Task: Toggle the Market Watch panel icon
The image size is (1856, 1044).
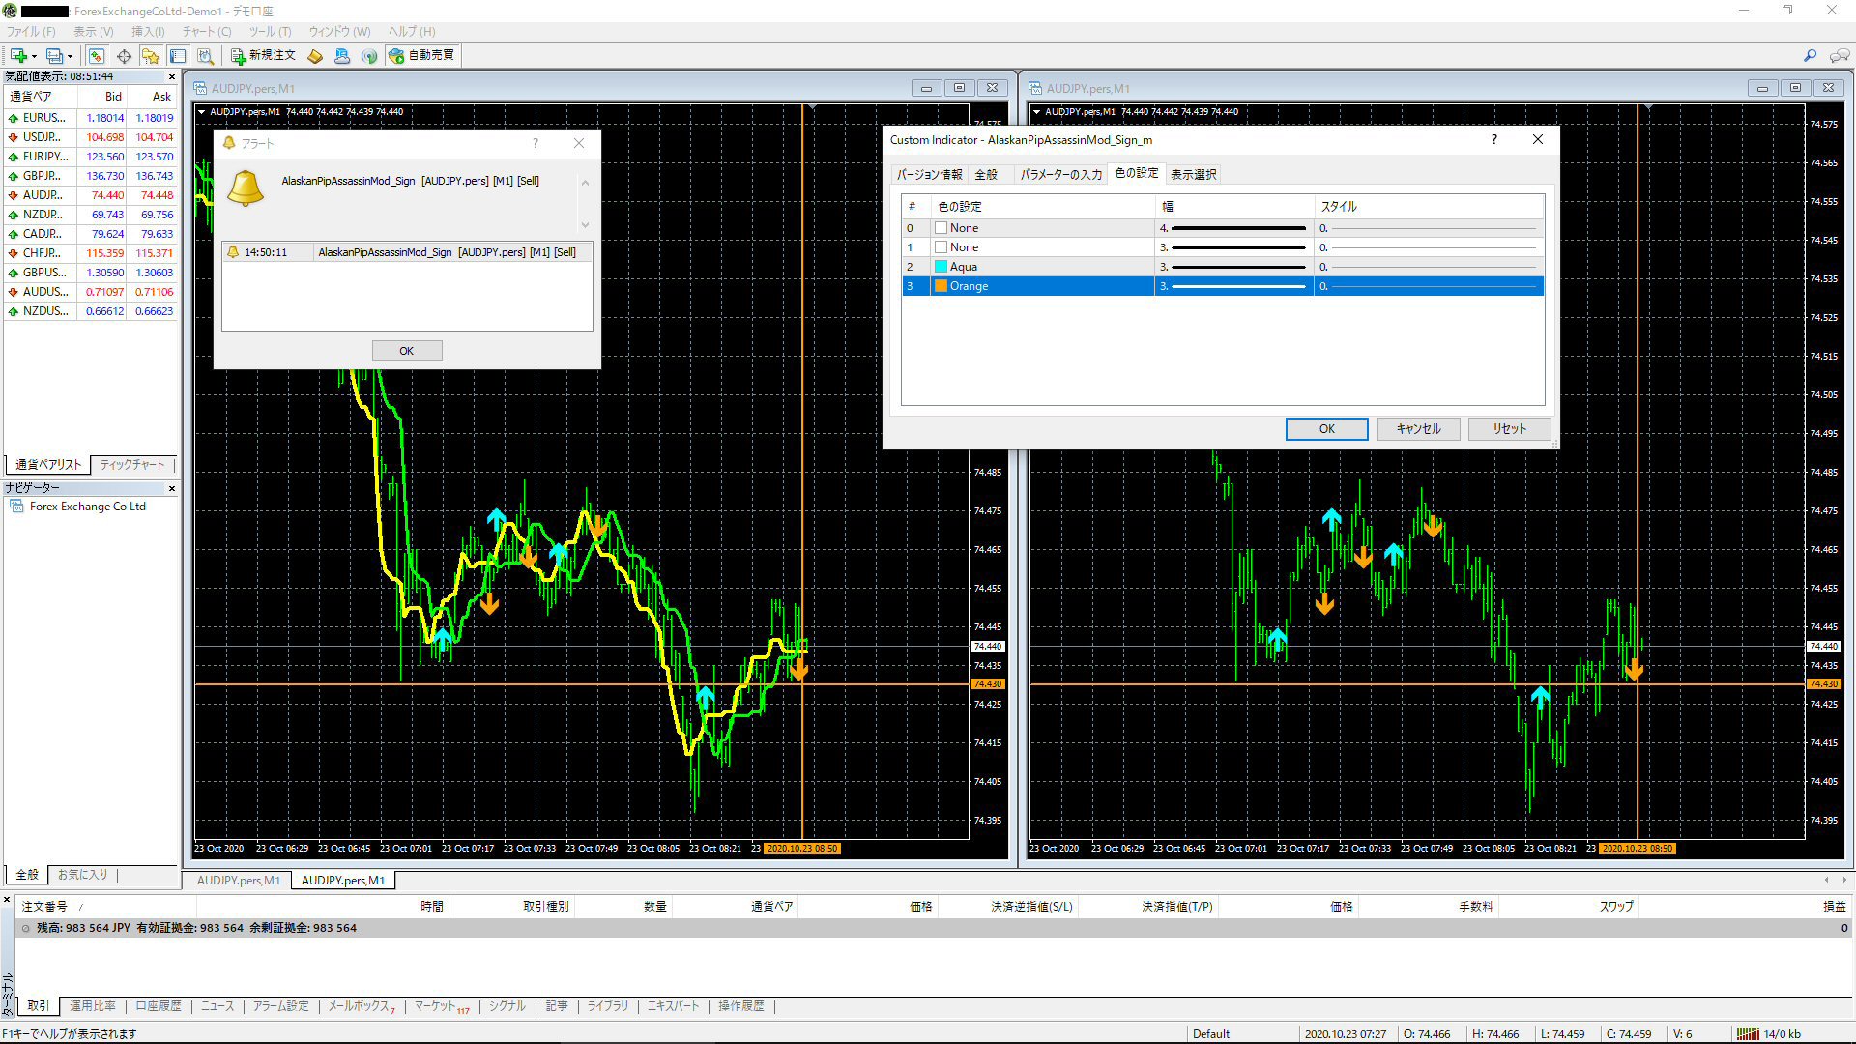Action: 97,56
